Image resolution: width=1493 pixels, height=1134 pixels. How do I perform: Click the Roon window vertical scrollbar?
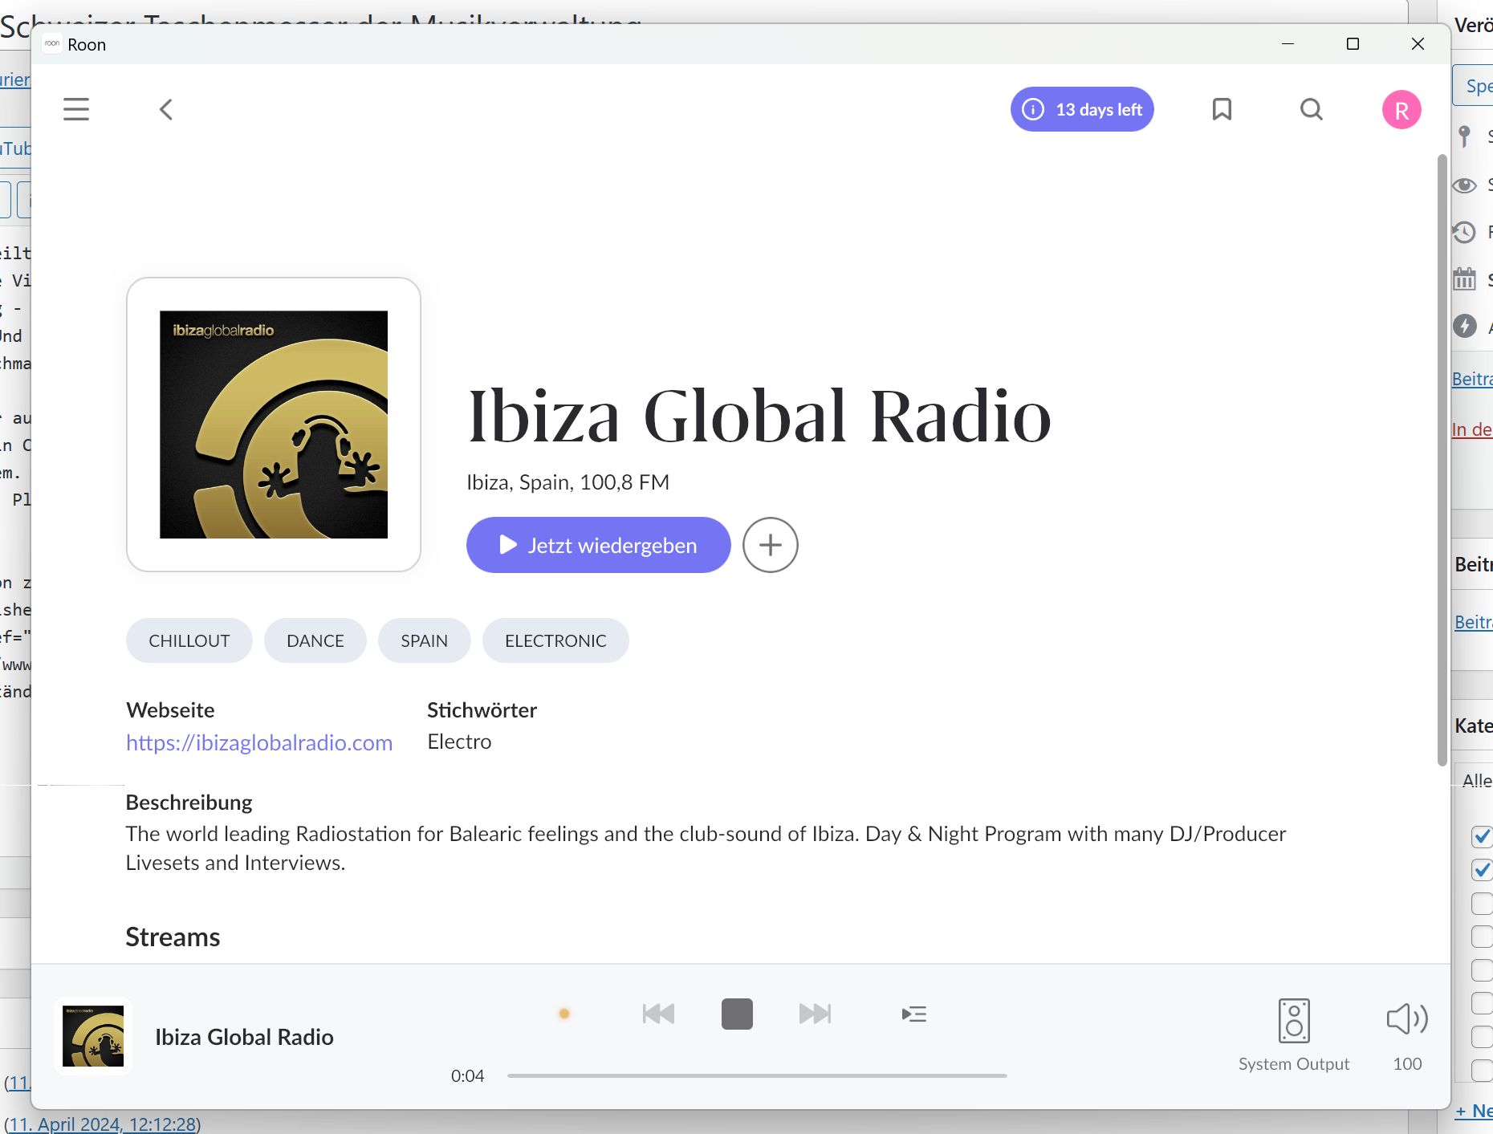click(1442, 460)
